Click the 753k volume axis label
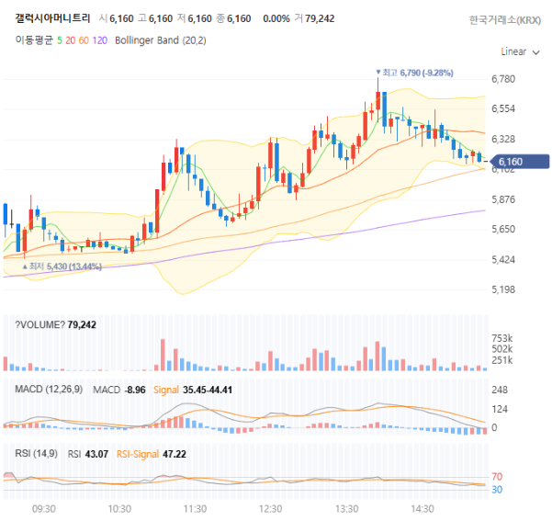Screen dimensions: 552x521 [x=502, y=338]
